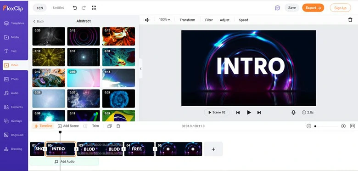Delete selected clip with top trash icon

[350, 20]
